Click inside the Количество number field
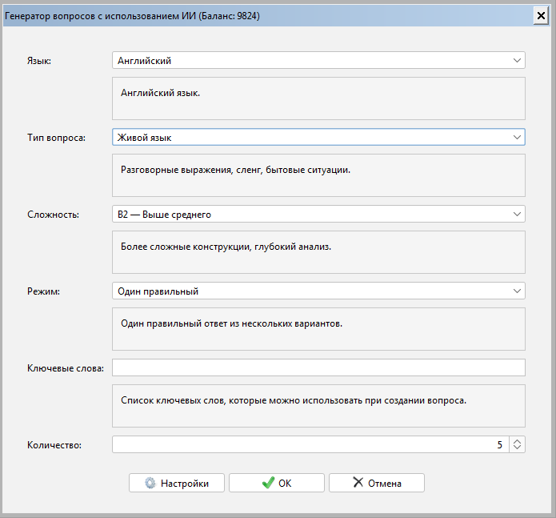Viewport: 556px width, 518px height. tap(310, 444)
